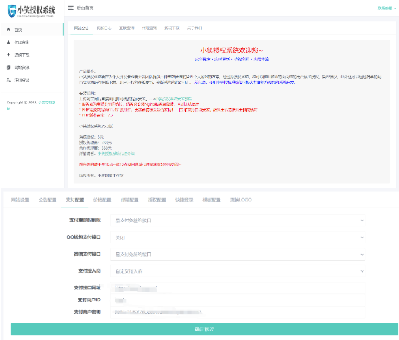Click the 支付接口网址 input field
Image resolution: width=399 pixels, height=340 pixels.
pyautogui.click(x=238, y=287)
